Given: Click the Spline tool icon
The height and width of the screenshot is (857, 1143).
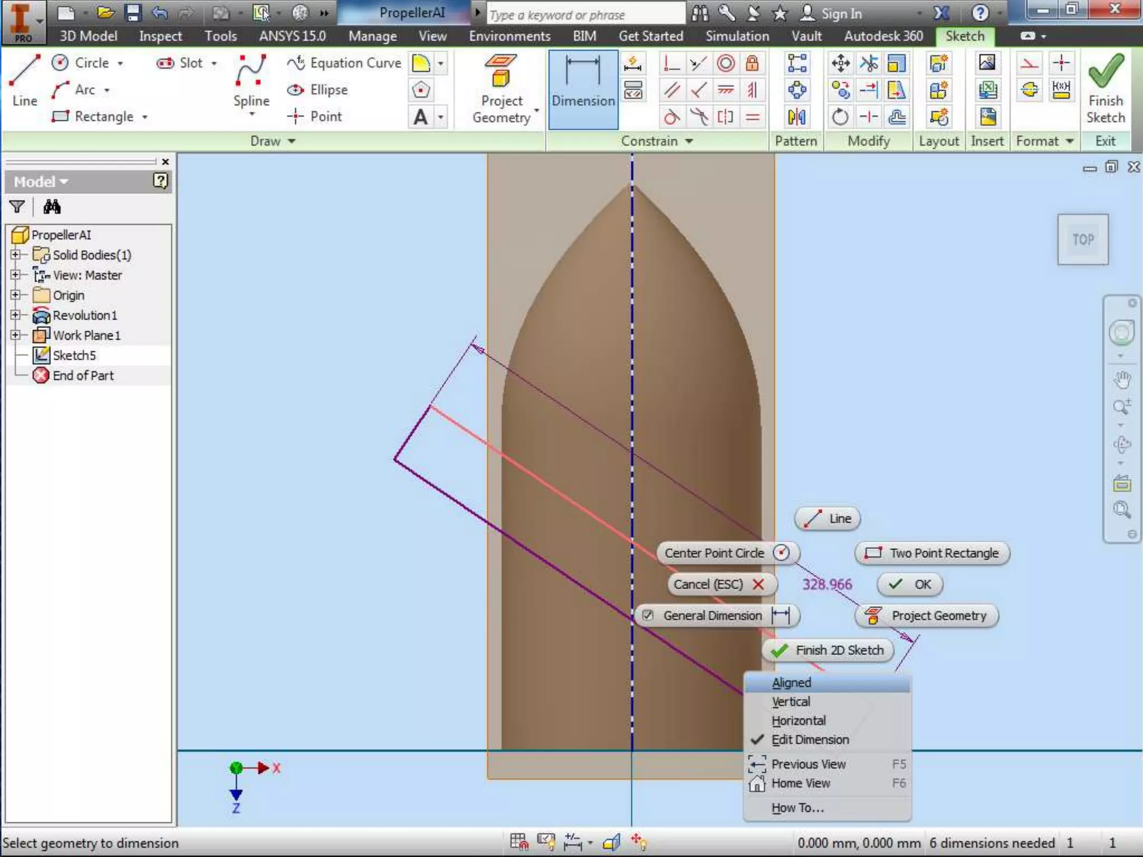Looking at the screenshot, I should click(x=251, y=71).
